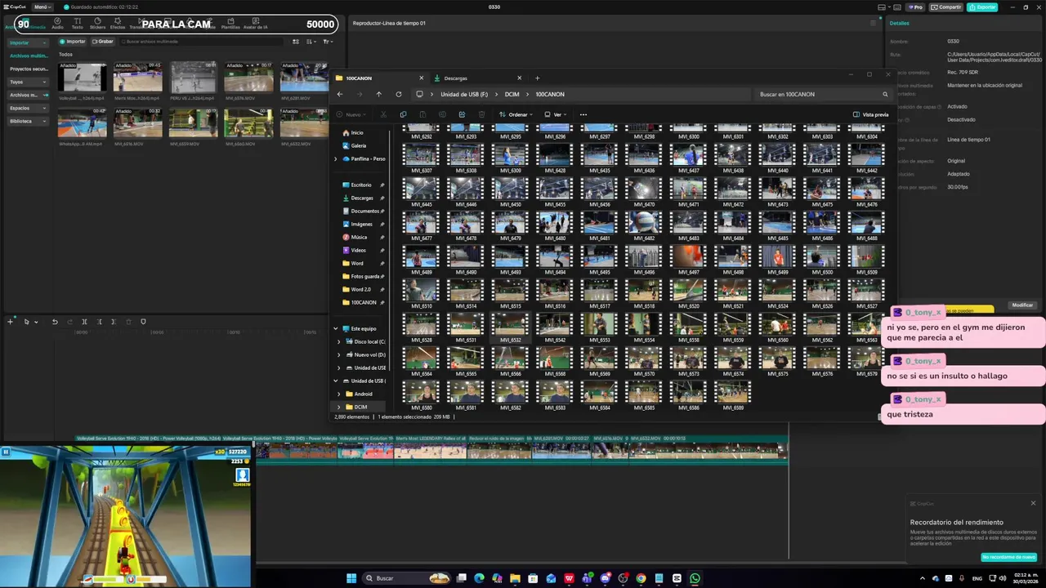The width and height of the screenshot is (1046, 588).
Task: Select Archivos multimedia in CapCut sidebar
Action: pyautogui.click(x=29, y=56)
